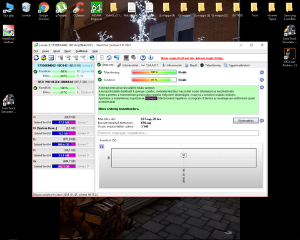Click the status bar last-updated text

tap(65, 194)
